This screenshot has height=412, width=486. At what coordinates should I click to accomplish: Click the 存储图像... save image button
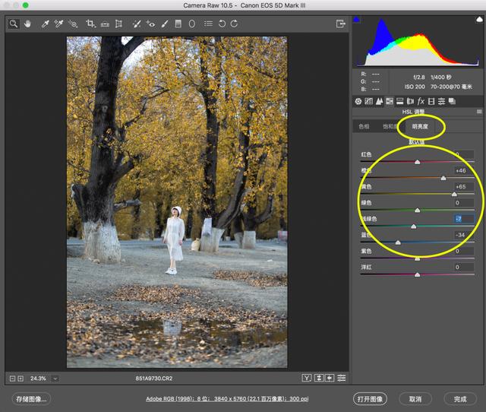[31, 399]
